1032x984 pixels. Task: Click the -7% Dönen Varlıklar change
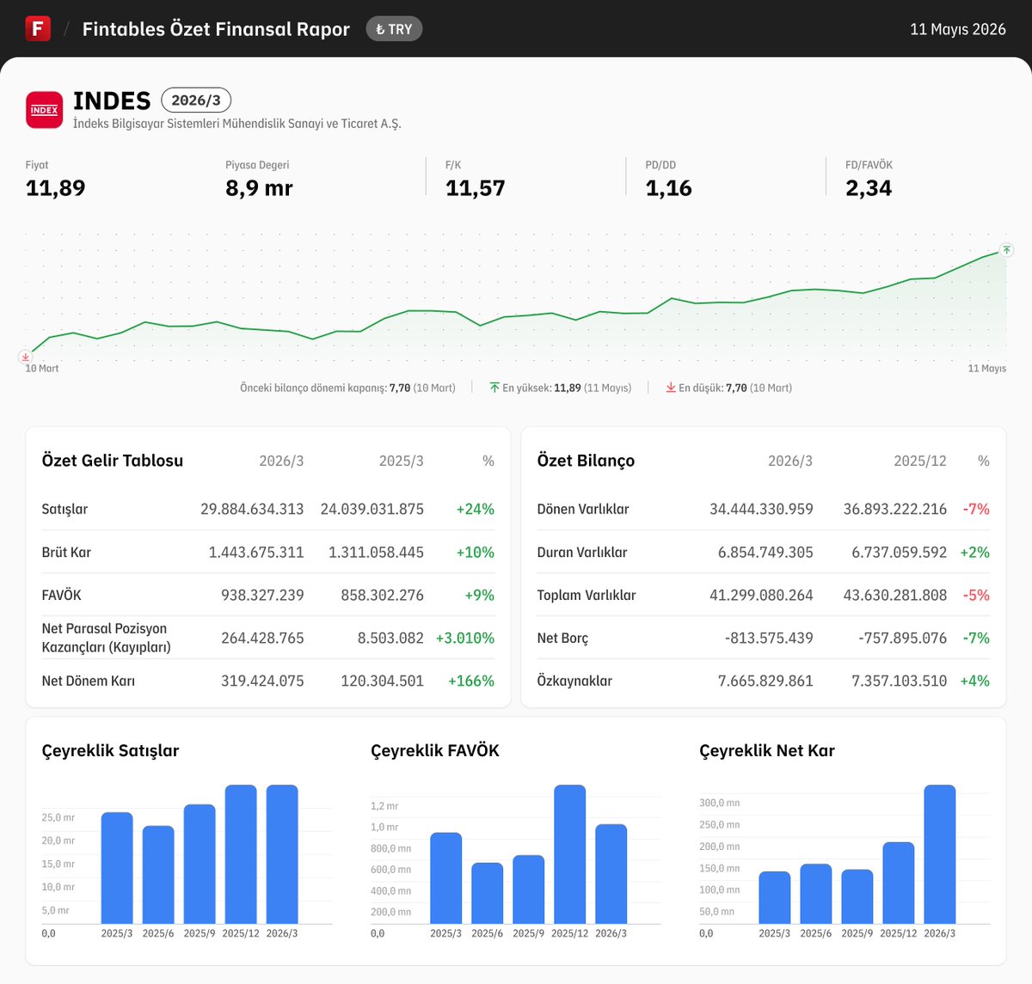click(976, 509)
